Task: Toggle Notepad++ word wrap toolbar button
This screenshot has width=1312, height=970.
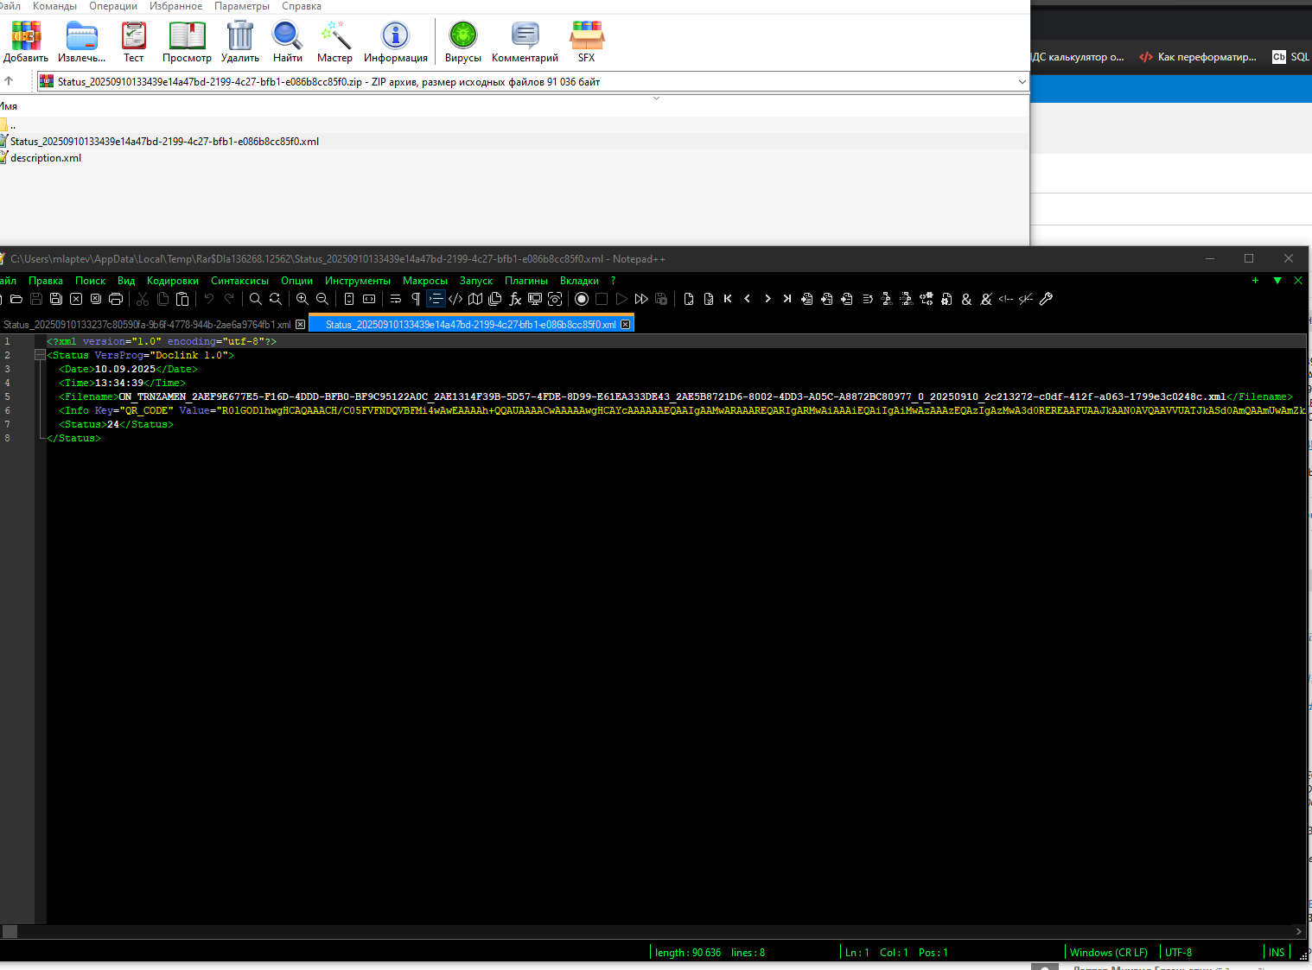Action: (x=396, y=299)
